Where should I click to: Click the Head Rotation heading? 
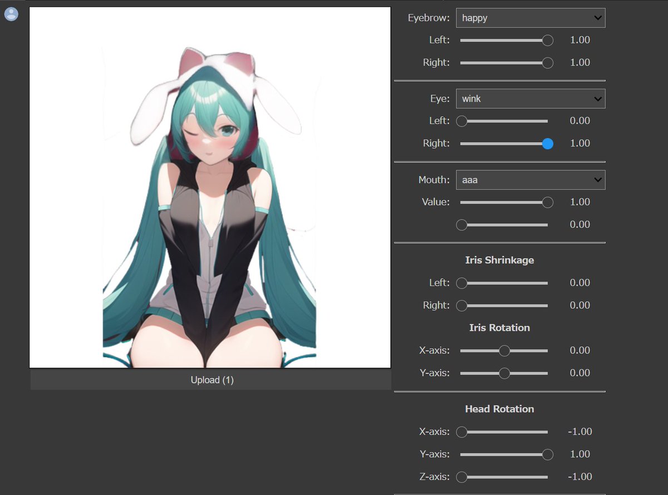pos(499,409)
